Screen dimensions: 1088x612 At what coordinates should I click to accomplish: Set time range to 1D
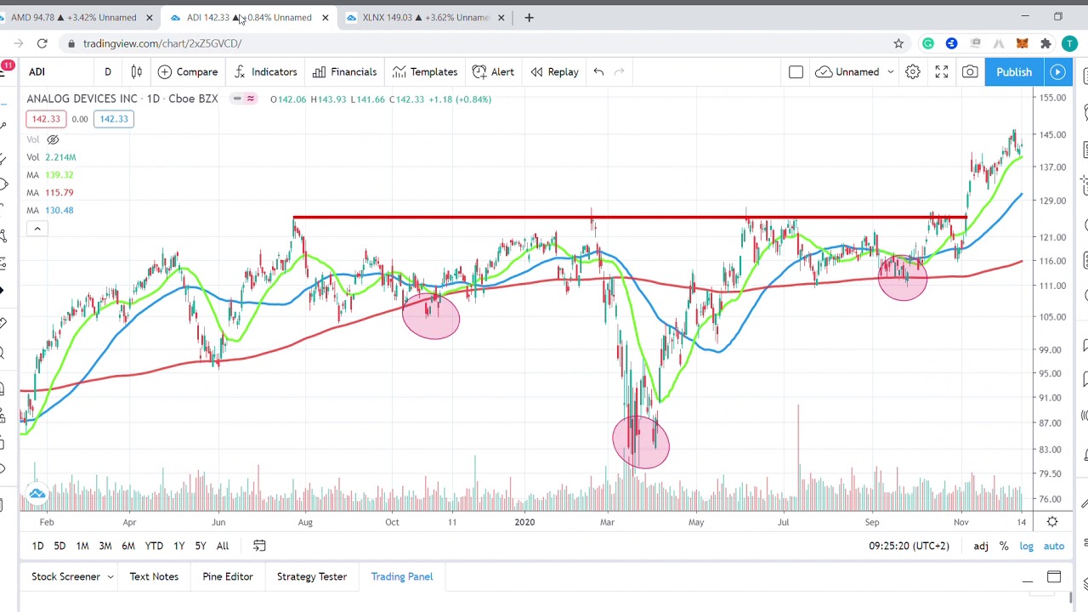click(x=37, y=546)
